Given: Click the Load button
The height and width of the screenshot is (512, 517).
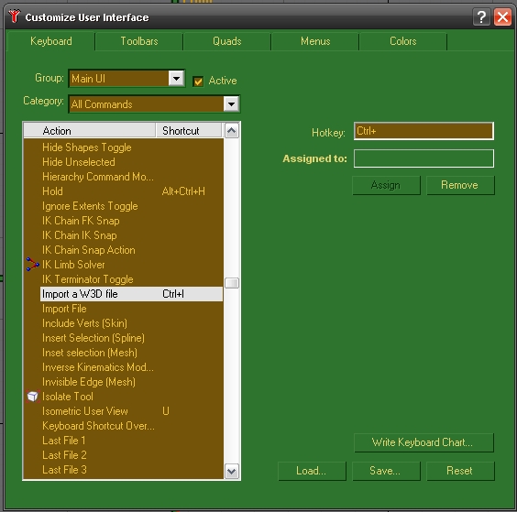Looking at the screenshot, I should tap(312, 471).
